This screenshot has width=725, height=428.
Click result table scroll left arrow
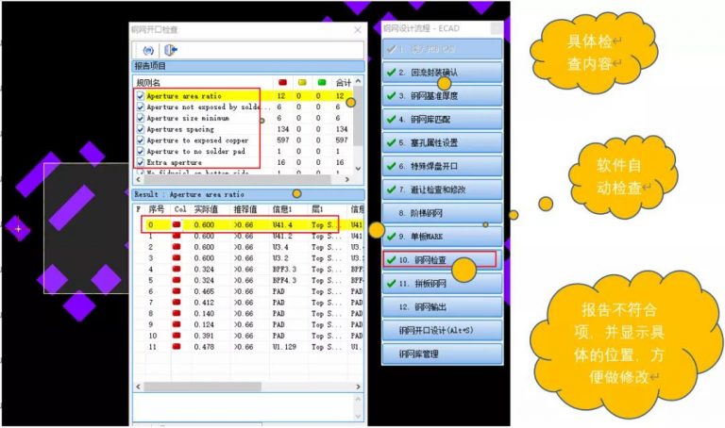click(138, 387)
